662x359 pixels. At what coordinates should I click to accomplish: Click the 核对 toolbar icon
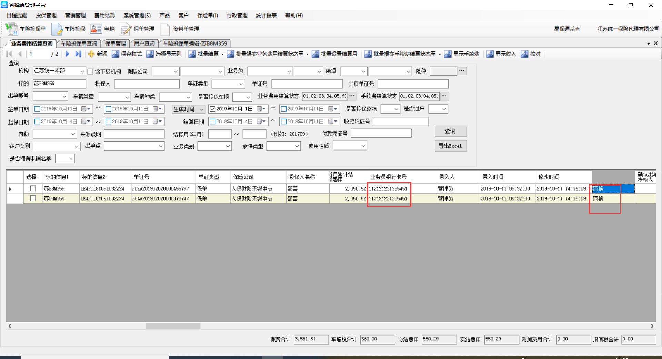click(x=524, y=54)
